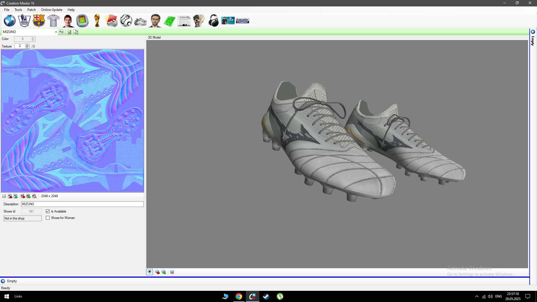Viewport: 537px width, 302px height.
Task: Expand the Empty side panel arrow at right
Action: (x=533, y=32)
